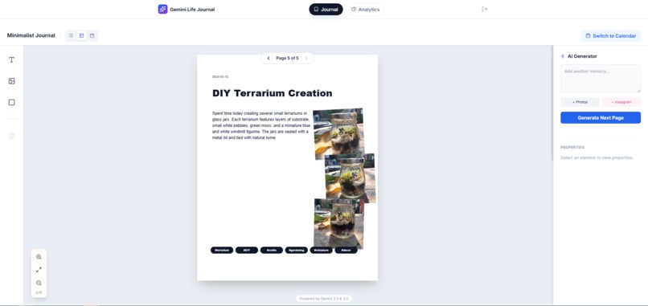The image size is (648, 306).
Task: Click the zoom percentage value
Action: [x=39, y=293]
